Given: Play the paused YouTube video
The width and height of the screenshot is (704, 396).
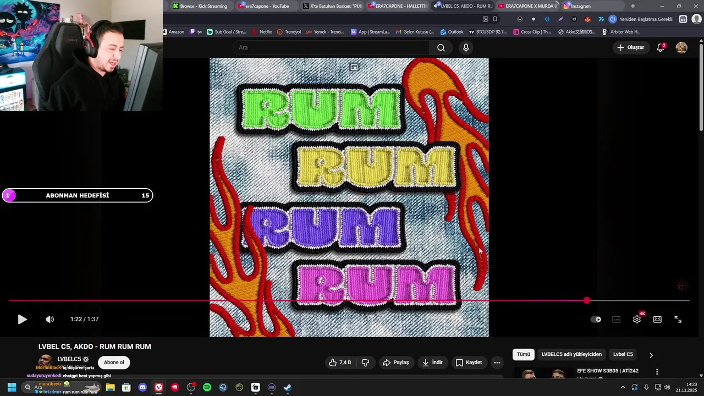Looking at the screenshot, I should click(x=22, y=319).
